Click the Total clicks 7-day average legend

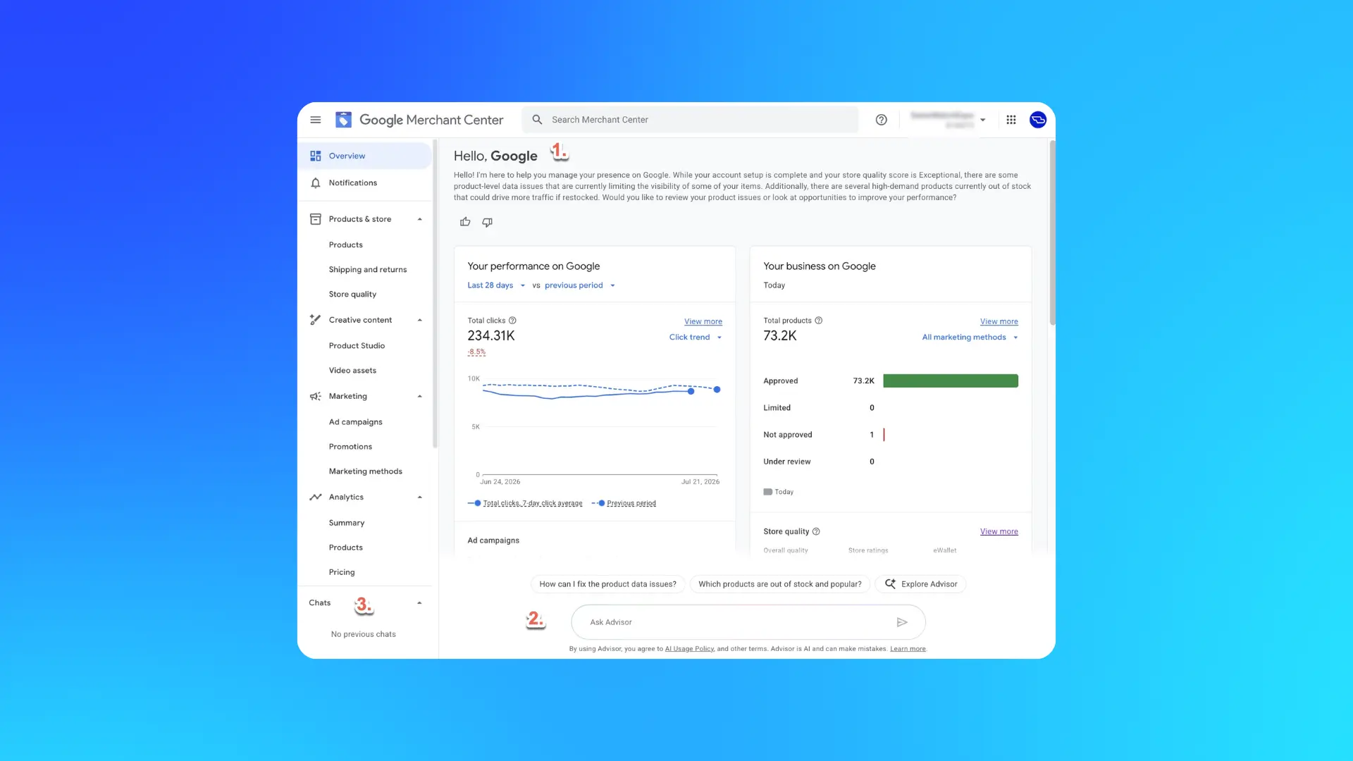tap(525, 503)
